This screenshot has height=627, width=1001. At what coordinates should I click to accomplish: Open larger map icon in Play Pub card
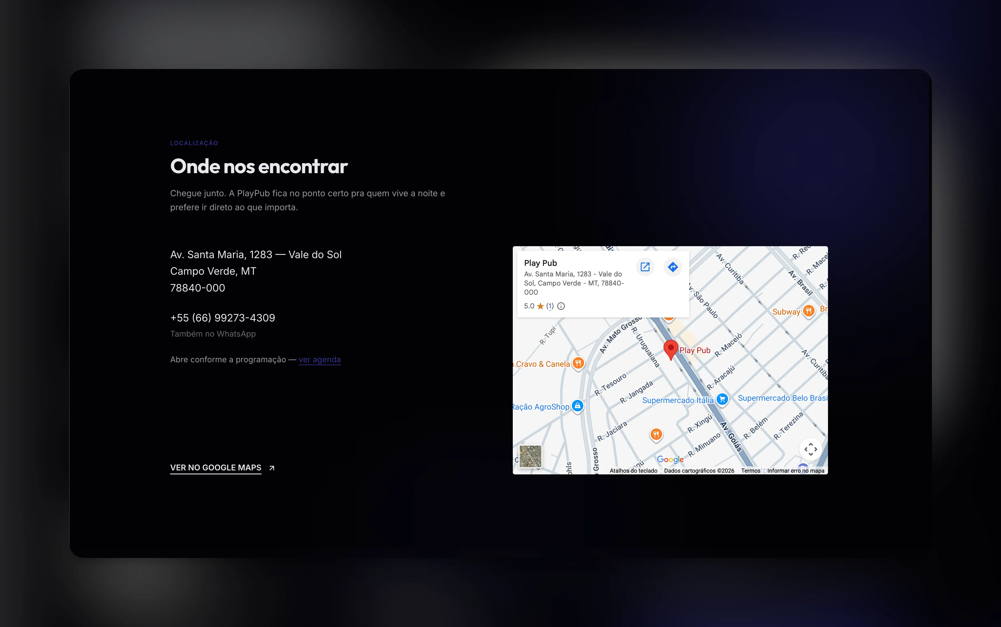(645, 267)
